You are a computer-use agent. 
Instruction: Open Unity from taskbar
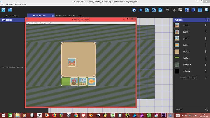(98, 115)
